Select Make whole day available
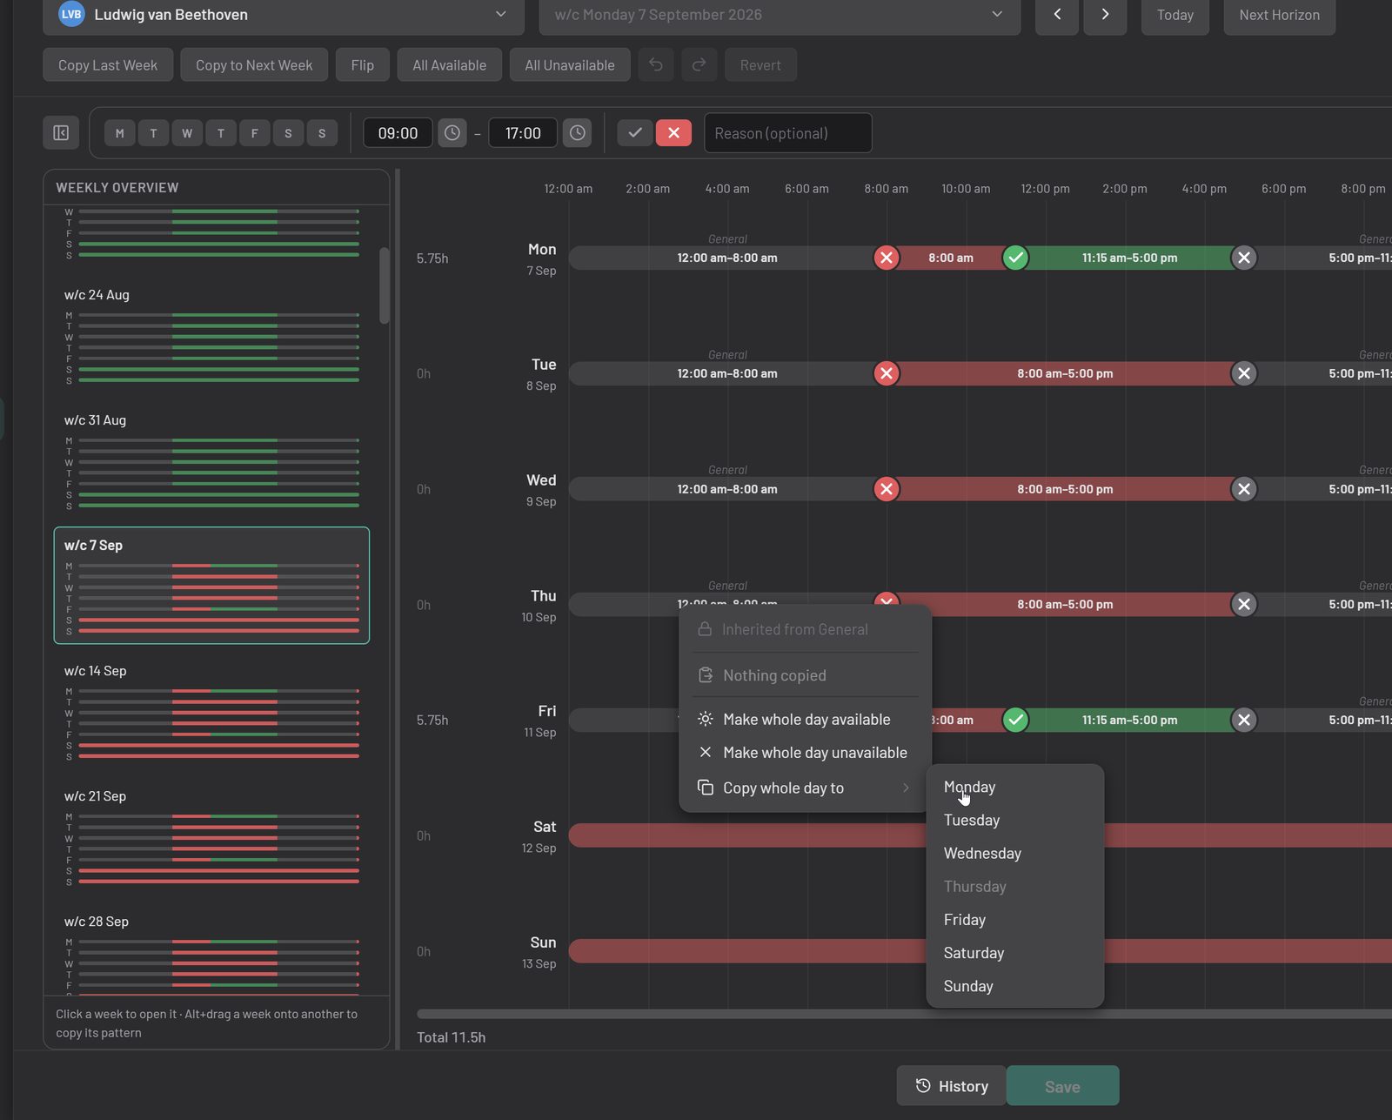Screen dimensions: 1392x1120 tap(806, 720)
